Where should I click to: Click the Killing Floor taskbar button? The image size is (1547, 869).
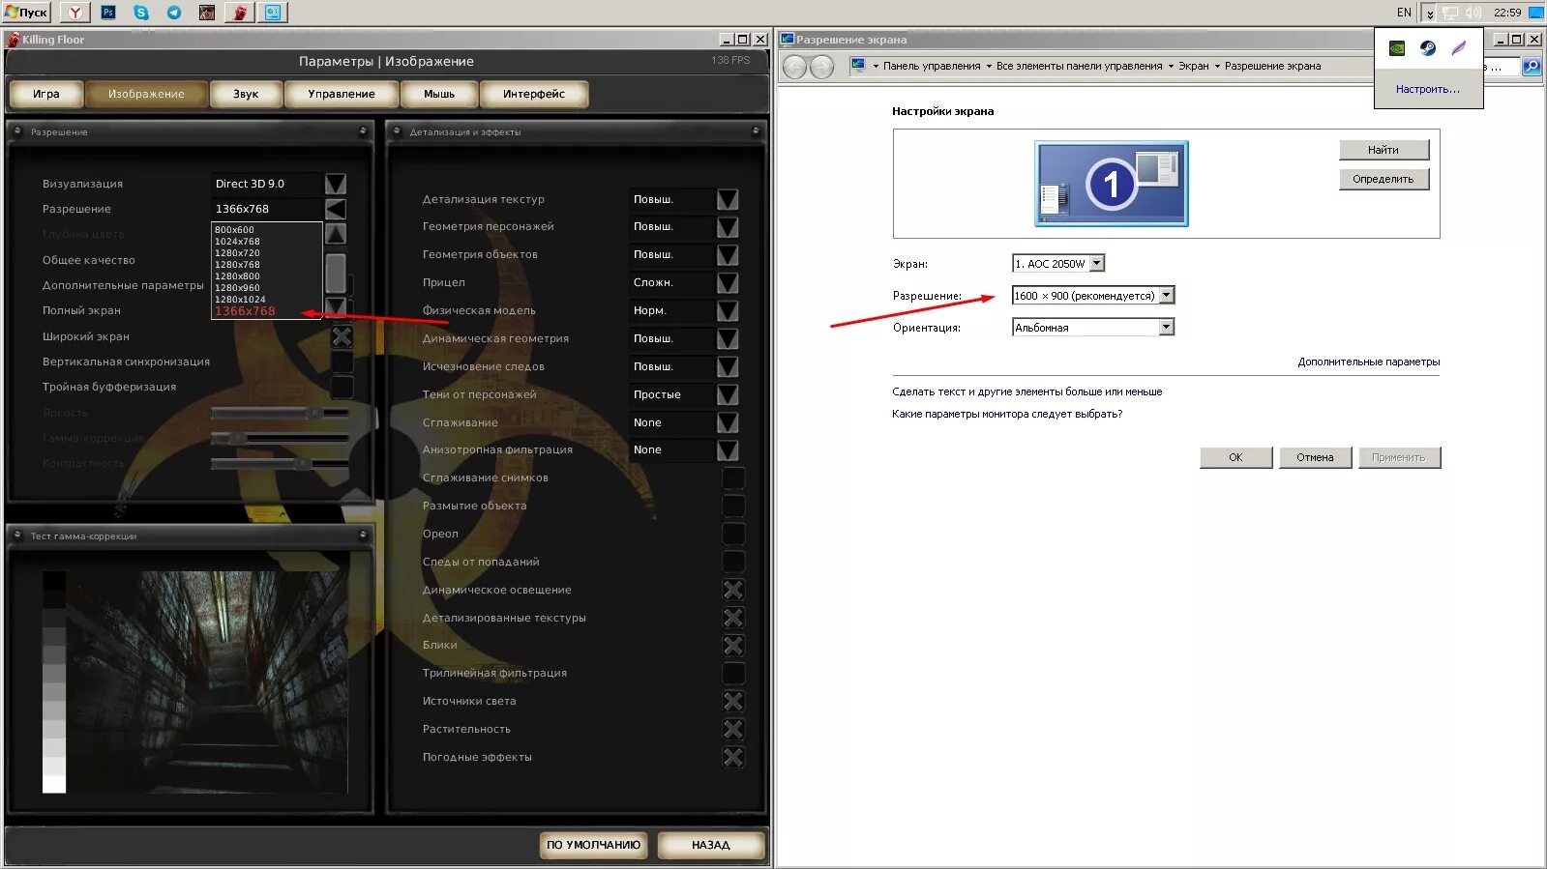[x=240, y=13]
